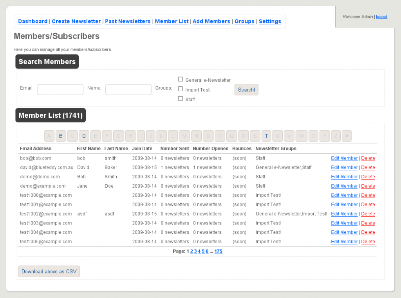The width and height of the screenshot is (401, 298).
Task: Edit Member for bob@bob.com
Action: click(344, 158)
